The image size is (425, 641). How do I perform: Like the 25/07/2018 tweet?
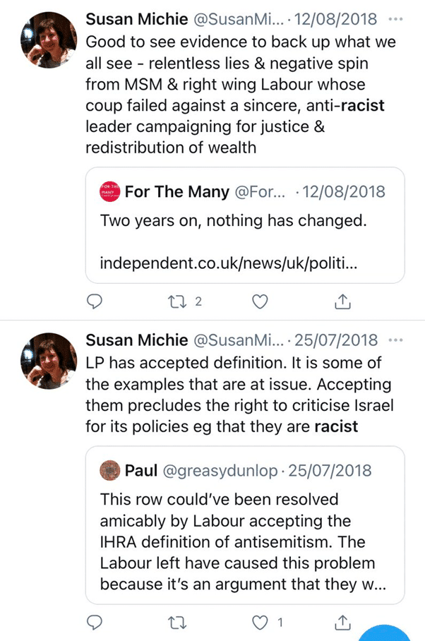tap(261, 623)
